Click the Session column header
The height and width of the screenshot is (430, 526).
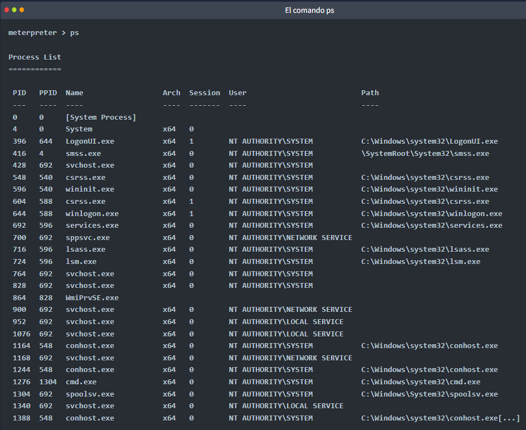(x=204, y=93)
